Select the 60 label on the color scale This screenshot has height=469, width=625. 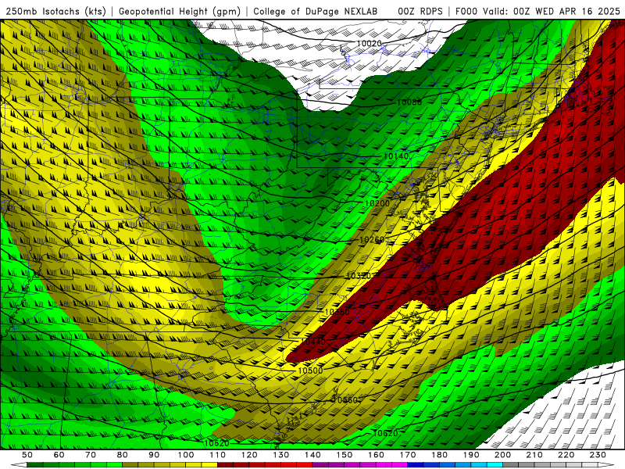59,455
